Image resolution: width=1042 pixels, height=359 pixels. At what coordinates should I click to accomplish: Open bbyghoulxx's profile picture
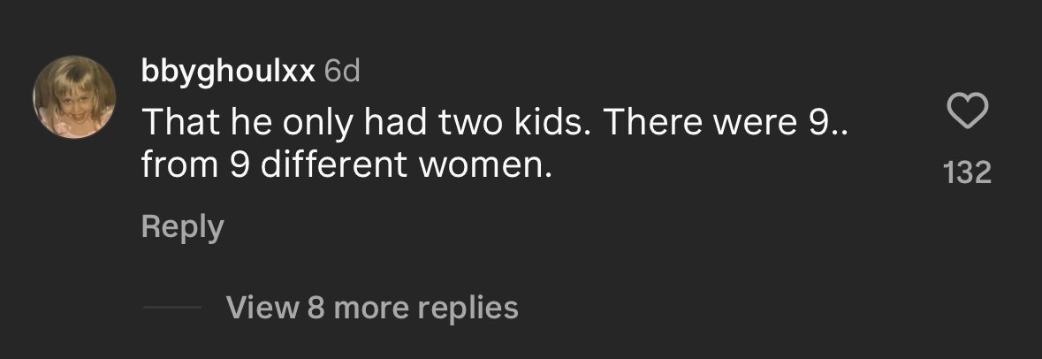tap(75, 97)
